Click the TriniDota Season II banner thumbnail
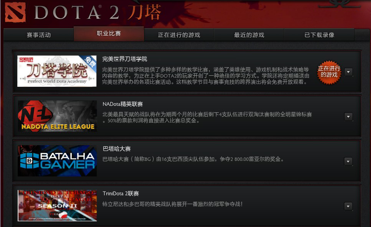This screenshot has height=227, width=371. tap(57, 206)
